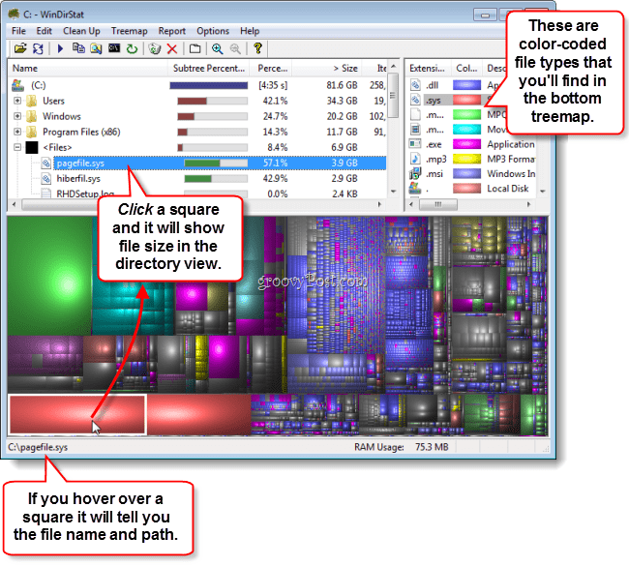Viewport: 629px width, 566px height.
Task: Click the .dll extension file icon
Action: click(415, 84)
